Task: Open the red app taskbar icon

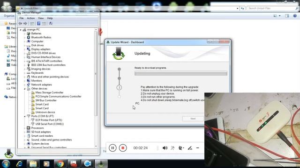Action: click(74, 164)
